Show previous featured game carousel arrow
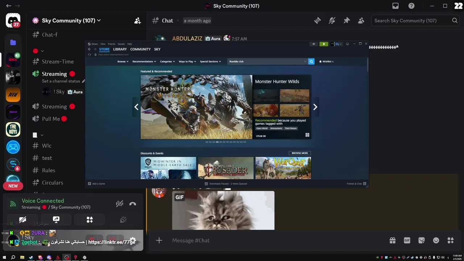Screen dimensions: 464x261 click(136, 107)
